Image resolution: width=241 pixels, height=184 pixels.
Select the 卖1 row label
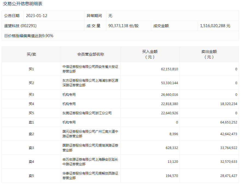pyautogui.click(x=31, y=122)
